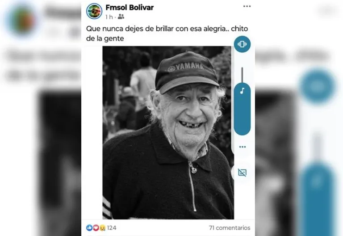Toggle the vibrate mode icon
The height and width of the screenshot is (236, 343).
(242, 44)
